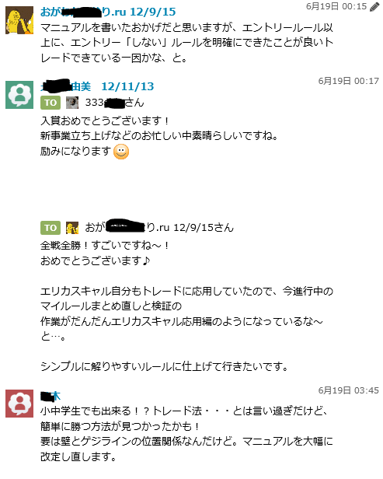Click timestamp 6月19日 03:45
The width and height of the screenshot is (383, 479).
(349, 390)
